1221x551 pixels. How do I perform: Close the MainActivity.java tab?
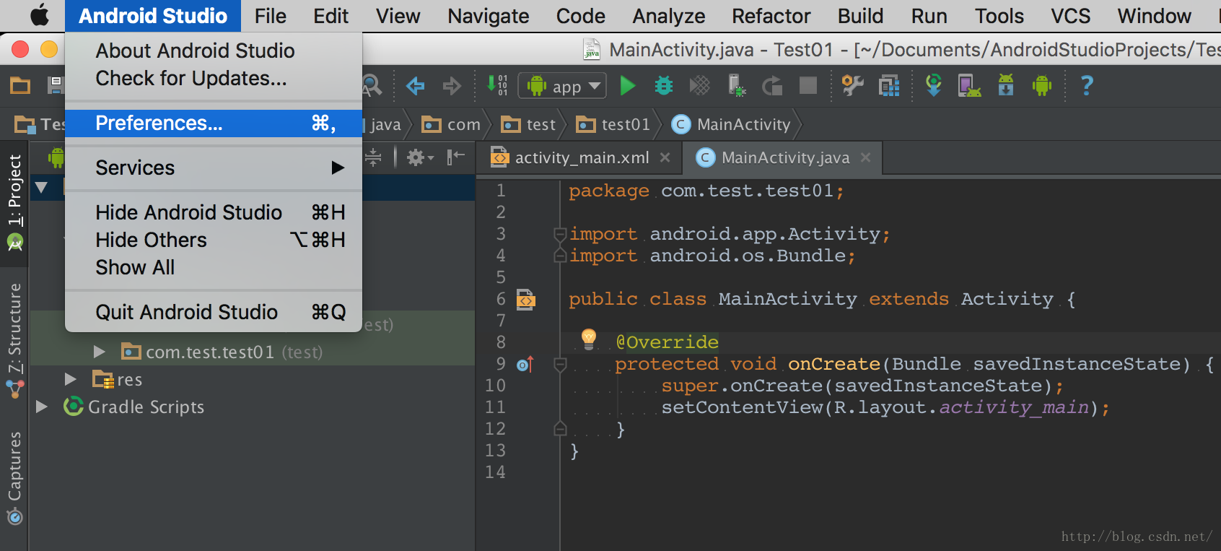[x=866, y=157]
